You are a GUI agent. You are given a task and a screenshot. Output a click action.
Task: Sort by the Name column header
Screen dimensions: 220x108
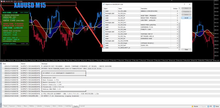pos(129,9)
